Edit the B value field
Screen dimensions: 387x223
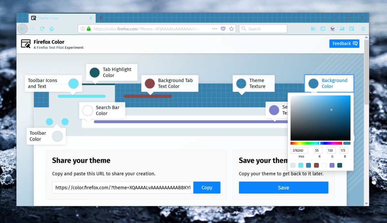click(344, 150)
